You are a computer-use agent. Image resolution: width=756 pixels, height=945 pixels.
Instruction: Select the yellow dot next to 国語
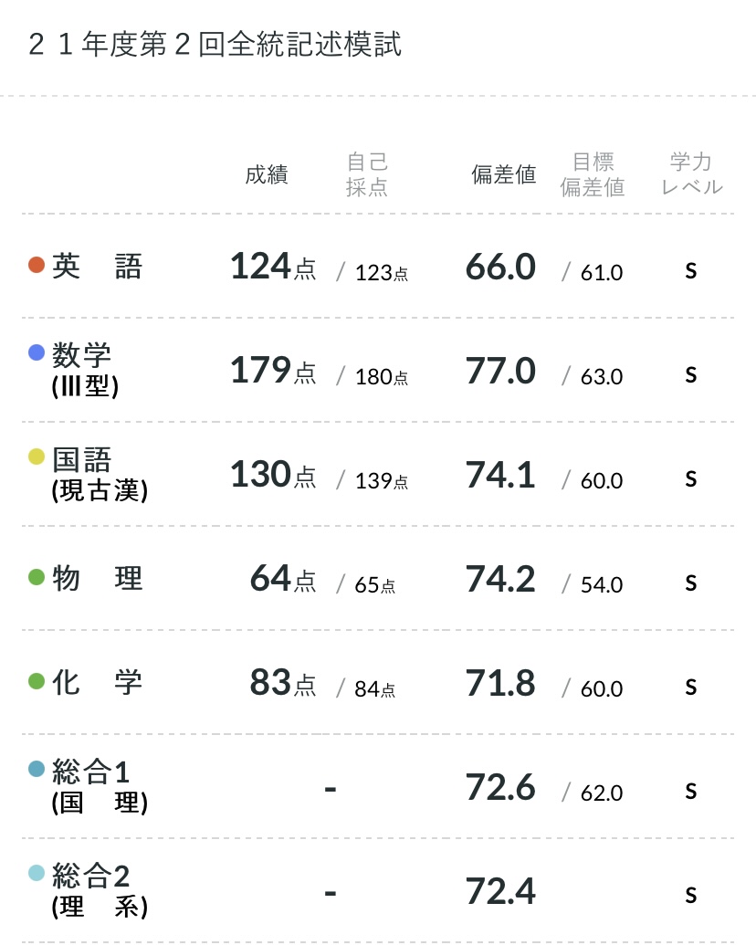tap(37, 457)
